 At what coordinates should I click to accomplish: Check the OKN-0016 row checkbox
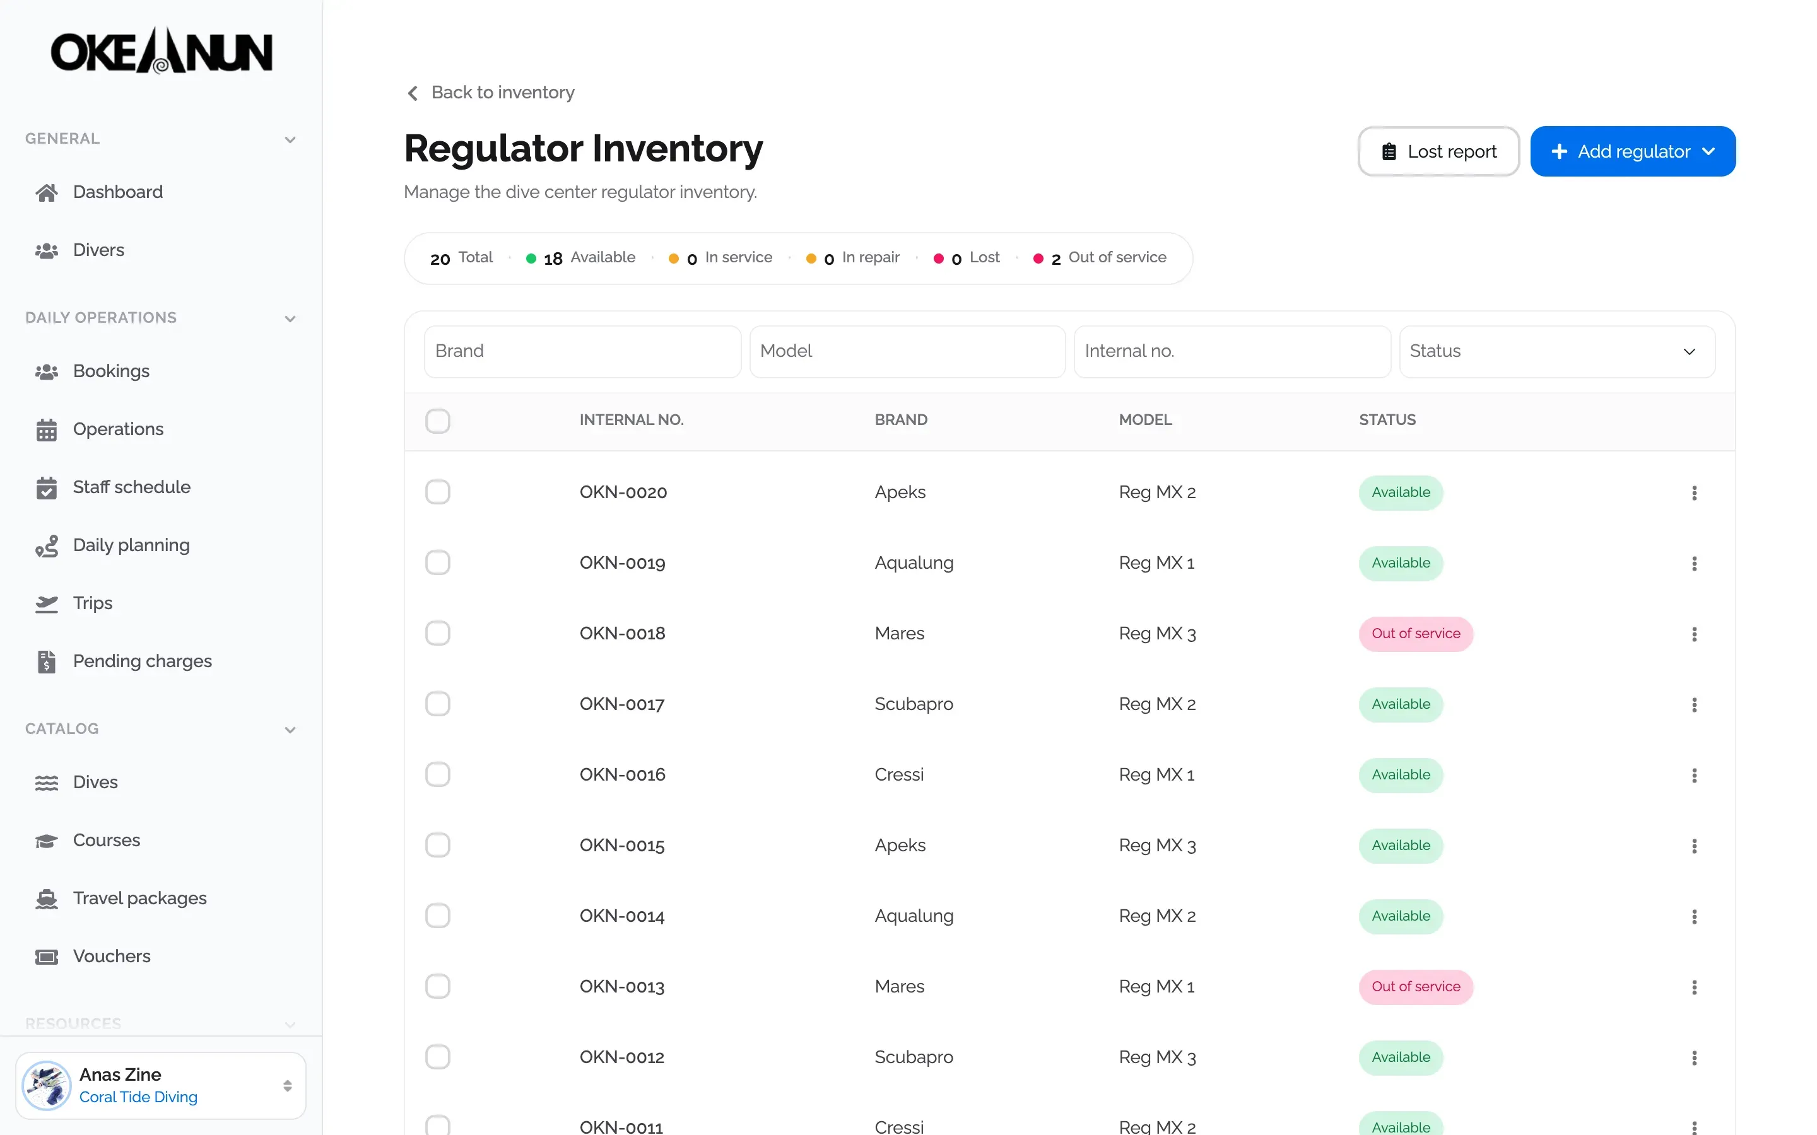click(438, 774)
